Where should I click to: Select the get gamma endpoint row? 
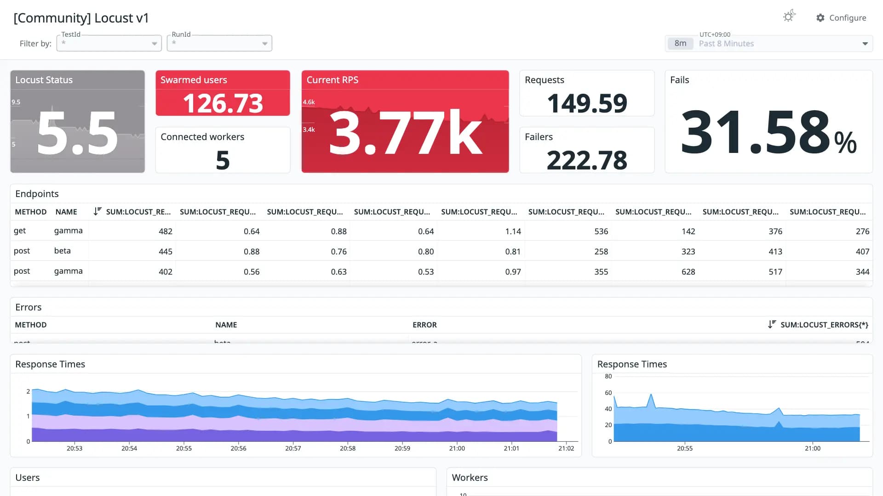tap(441, 231)
